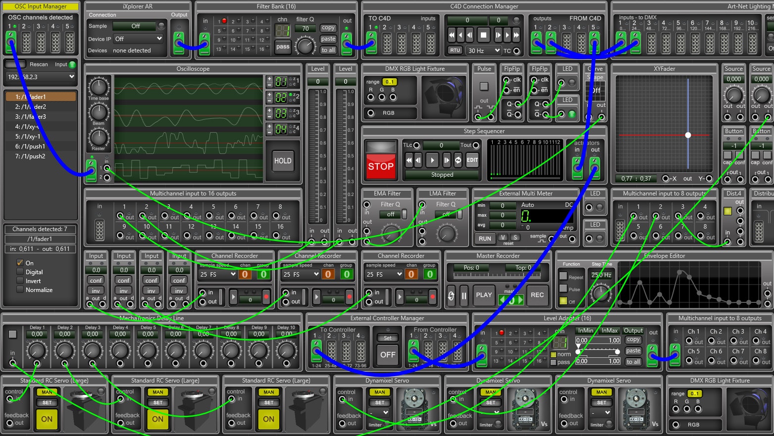Open the third Channel Recorder sample speed dropdown
The height and width of the screenshot is (436, 774).
click(x=384, y=274)
